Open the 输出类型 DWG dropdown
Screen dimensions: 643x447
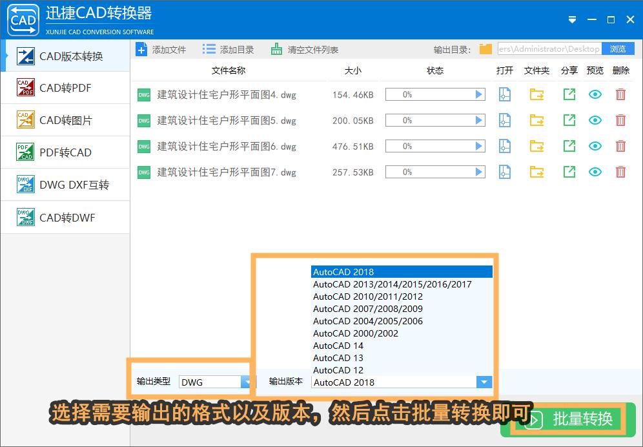click(247, 382)
